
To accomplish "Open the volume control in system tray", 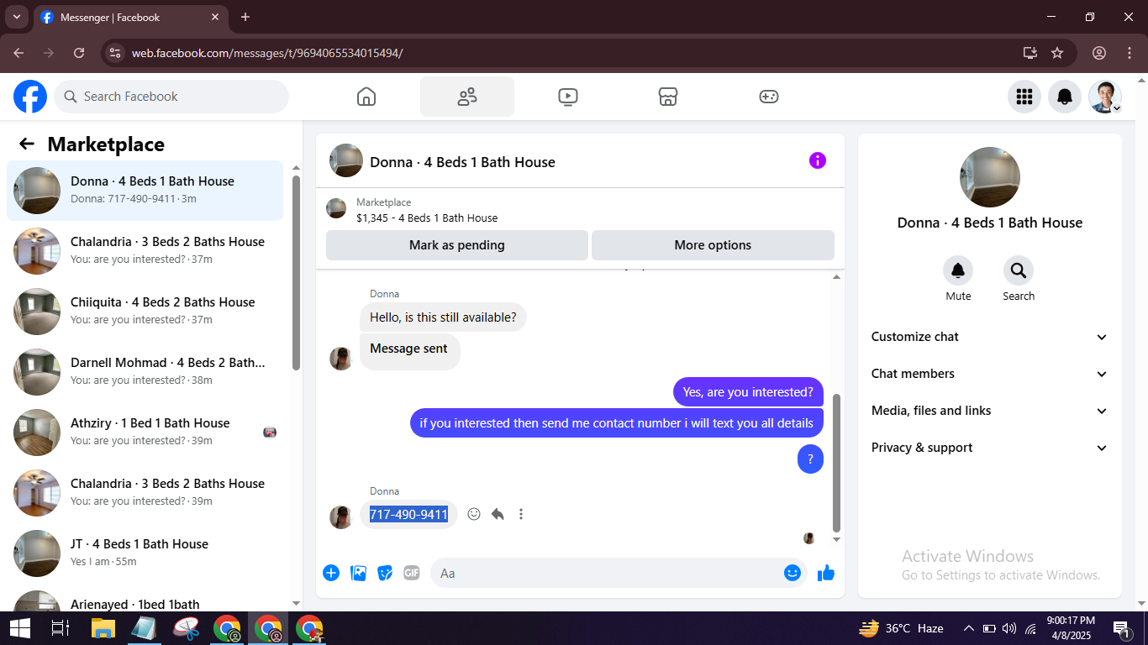I will coord(1009,628).
